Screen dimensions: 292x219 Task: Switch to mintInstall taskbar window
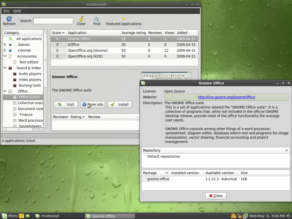coord(59,216)
